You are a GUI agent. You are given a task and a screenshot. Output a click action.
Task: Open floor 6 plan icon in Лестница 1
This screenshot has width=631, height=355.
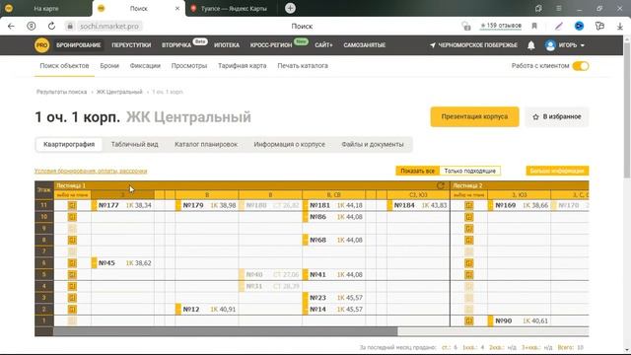pyautogui.click(x=72, y=263)
